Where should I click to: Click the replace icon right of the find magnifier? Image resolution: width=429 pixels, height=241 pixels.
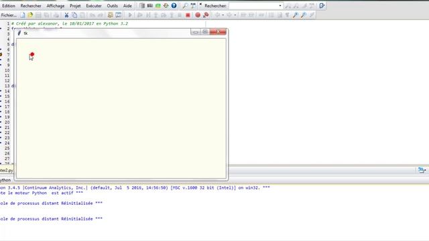tap(193, 5)
